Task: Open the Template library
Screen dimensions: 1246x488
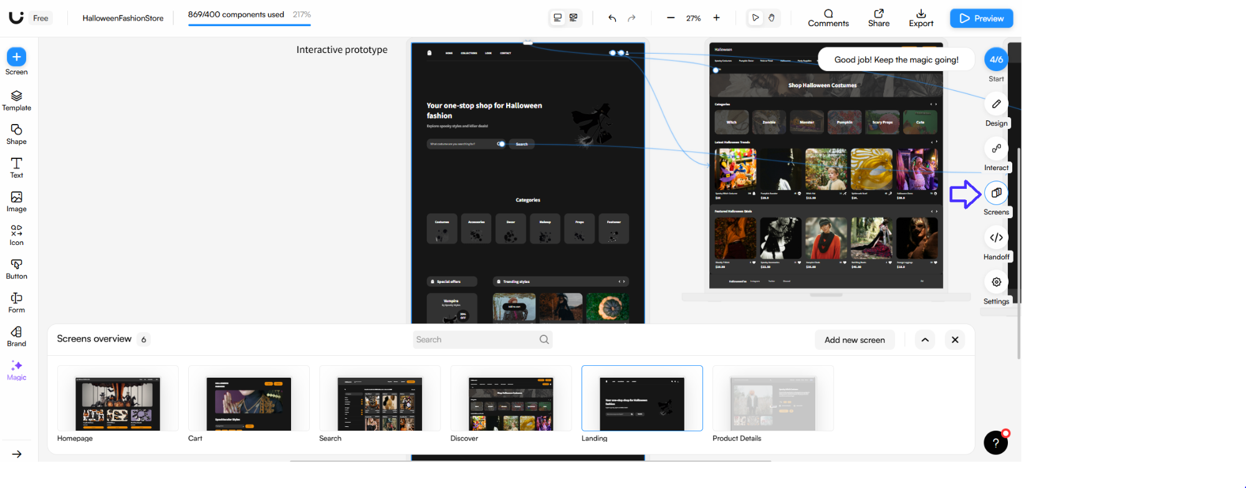Action: coord(16,100)
